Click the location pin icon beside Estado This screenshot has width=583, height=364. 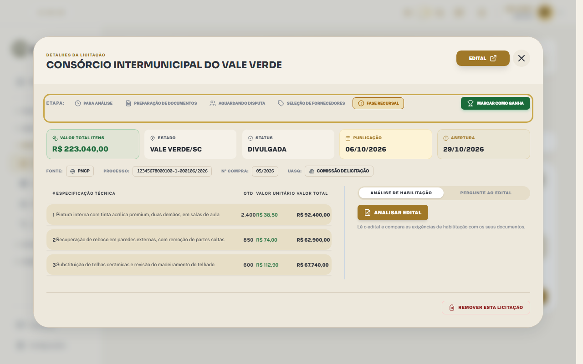[153, 138]
